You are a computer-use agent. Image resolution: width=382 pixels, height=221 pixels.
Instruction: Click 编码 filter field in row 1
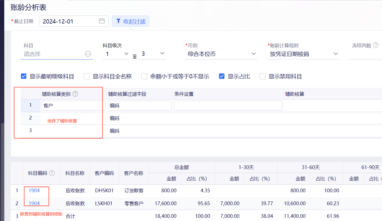click(140, 106)
